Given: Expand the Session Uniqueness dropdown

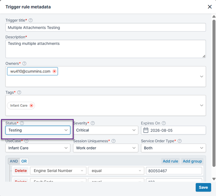Looking at the screenshot, I should [x=105, y=148].
